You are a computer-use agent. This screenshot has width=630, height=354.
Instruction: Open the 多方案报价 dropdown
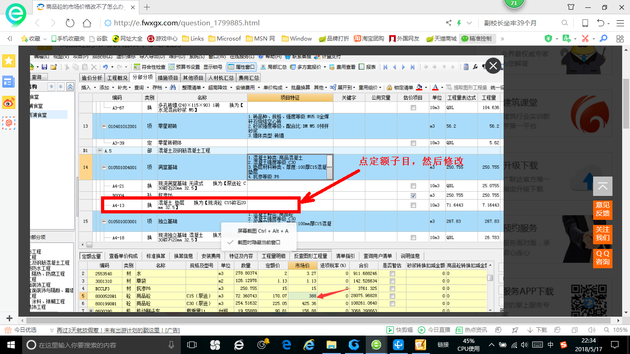[x=309, y=67]
